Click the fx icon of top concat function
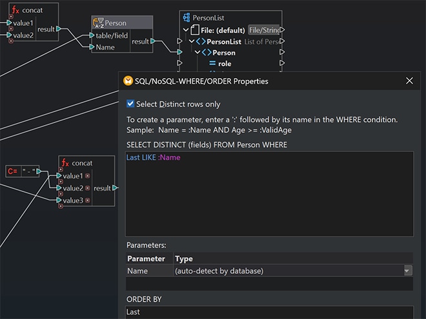The width and height of the screenshot is (426, 319). click(x=15, y=10)
